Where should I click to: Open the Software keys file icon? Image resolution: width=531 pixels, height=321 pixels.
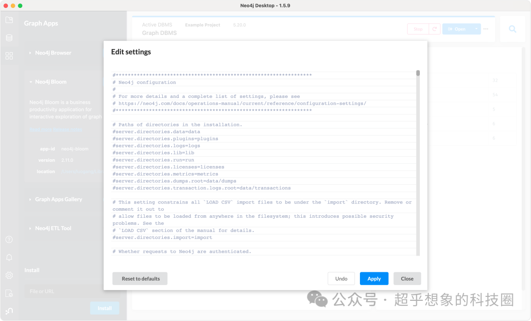tap(9, 293)
